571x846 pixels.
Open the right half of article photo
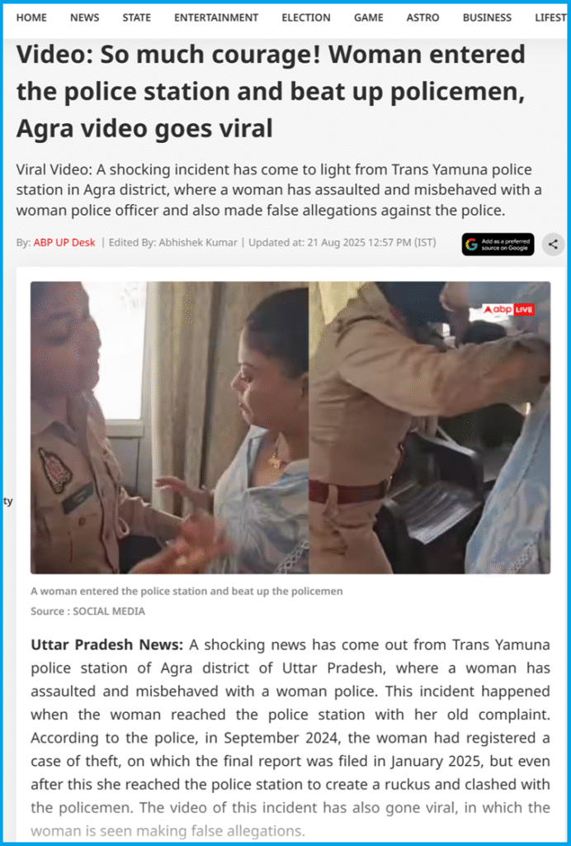429,427
